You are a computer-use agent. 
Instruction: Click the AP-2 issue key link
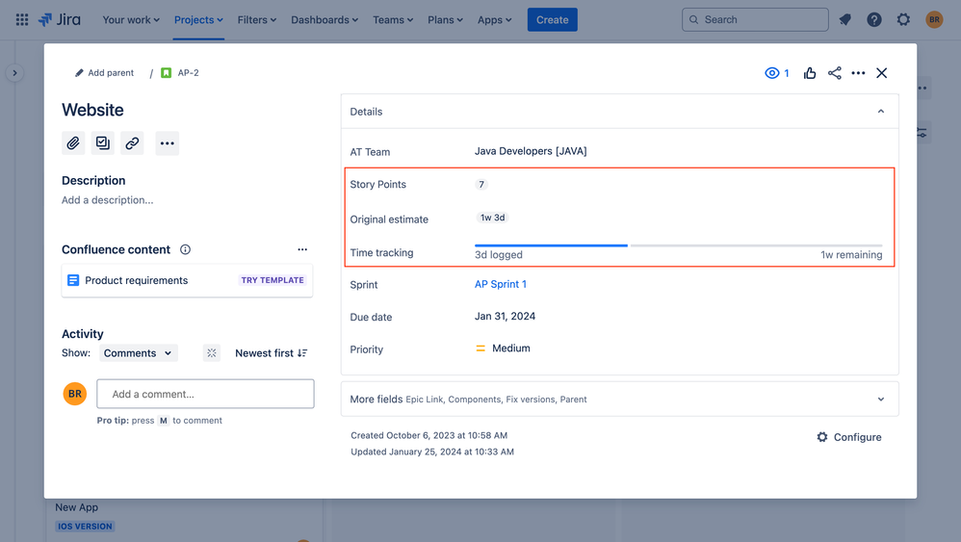point(188,73)
